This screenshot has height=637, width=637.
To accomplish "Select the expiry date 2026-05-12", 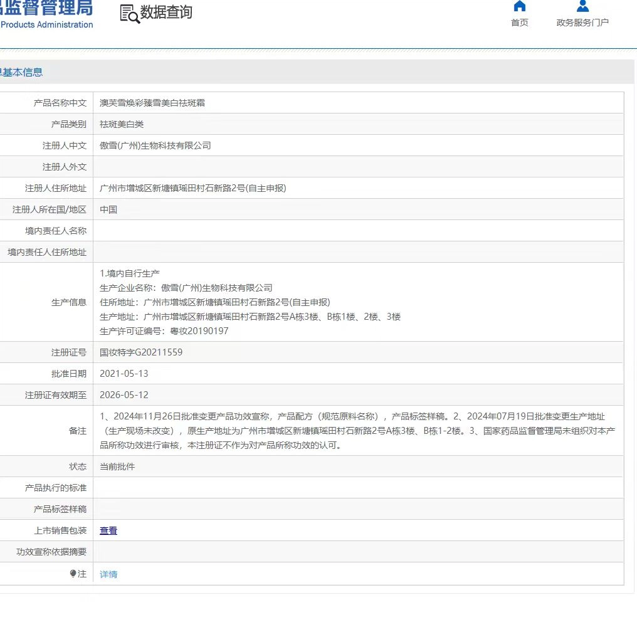I will (124, 395).
